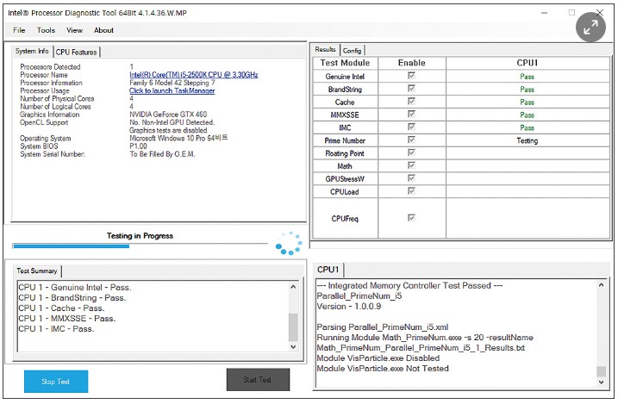Click the Test Summary scrollbar thumb
This screenshot has width=618, height=404.
[x=293, y=327]
